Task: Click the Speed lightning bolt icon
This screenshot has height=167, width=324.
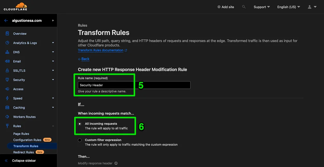Action: point(7,98)
